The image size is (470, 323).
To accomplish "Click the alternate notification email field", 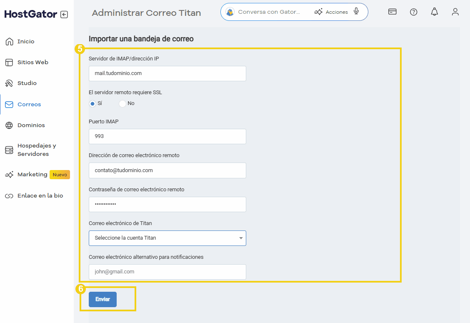I will tap(167, 272).
